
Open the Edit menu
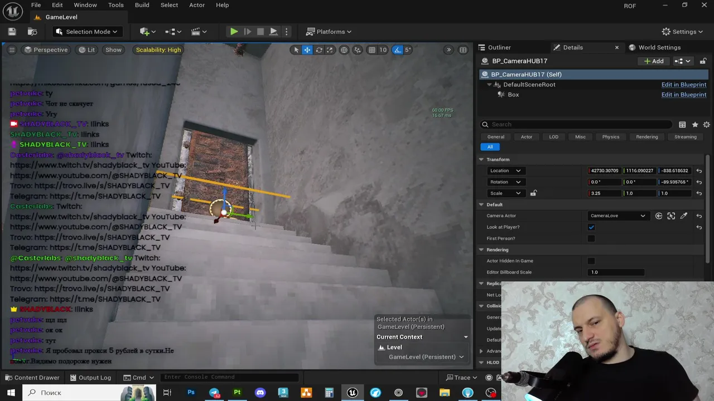tap(57, 5)
